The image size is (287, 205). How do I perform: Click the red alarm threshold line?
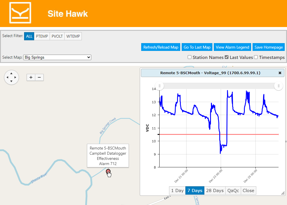point(219,134)
